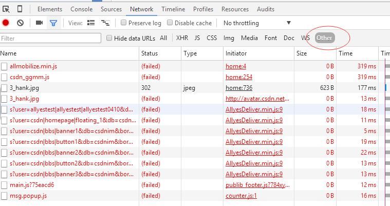Toggle device mode phone icon
The height and width of the screenshot is (206, 390).
pyautogui.click(x=20, y=9)
